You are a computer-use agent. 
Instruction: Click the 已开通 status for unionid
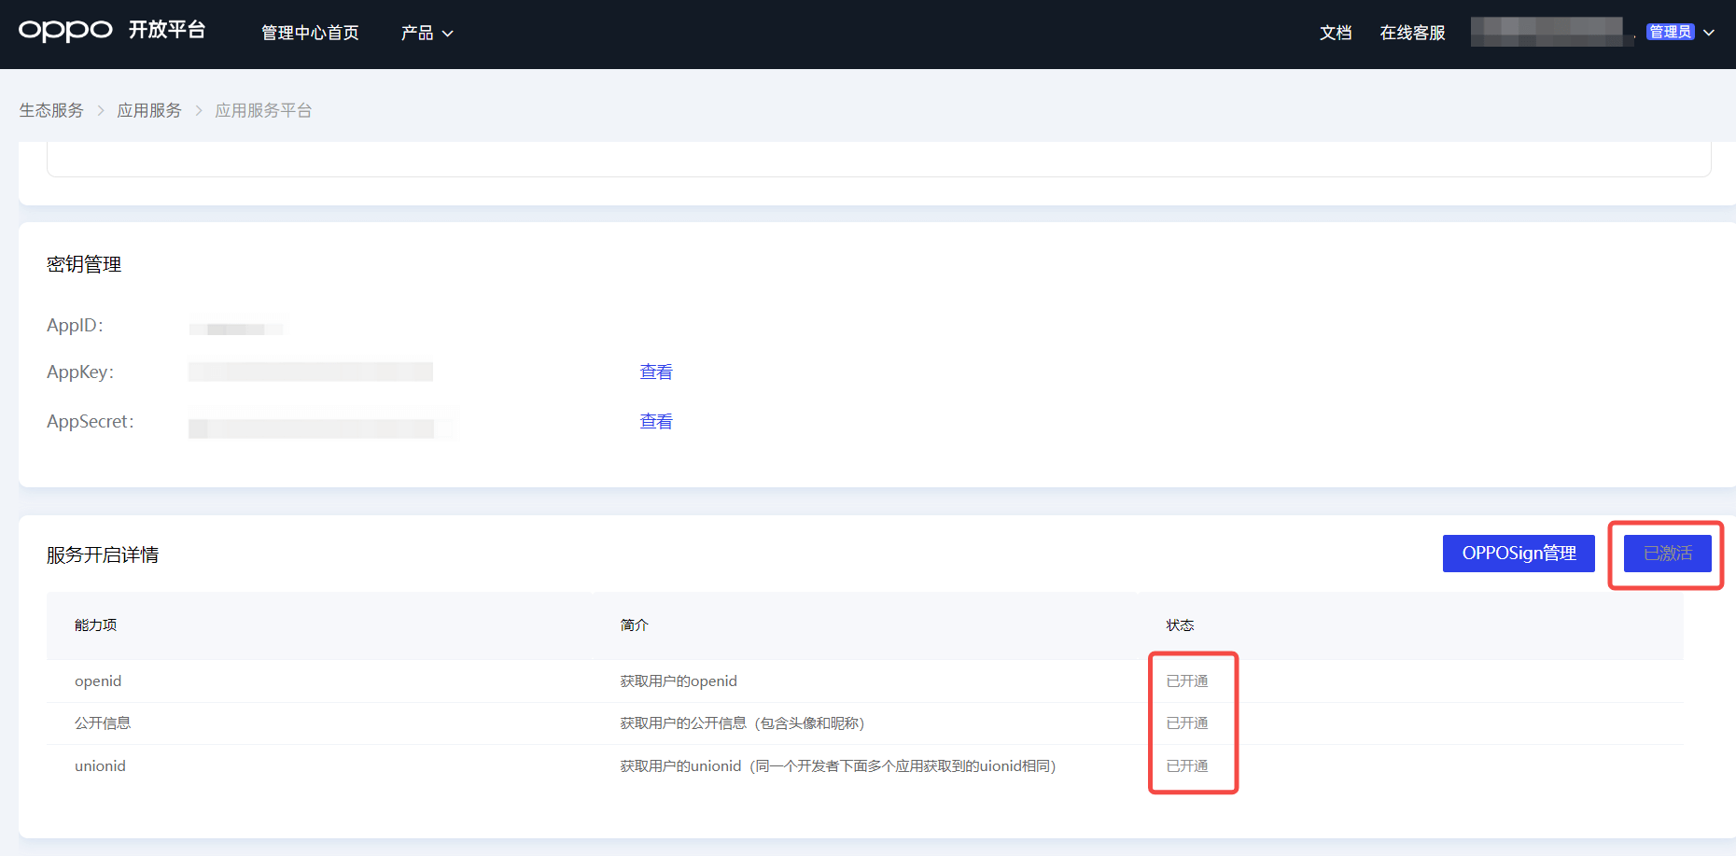tap(1187, 766)
